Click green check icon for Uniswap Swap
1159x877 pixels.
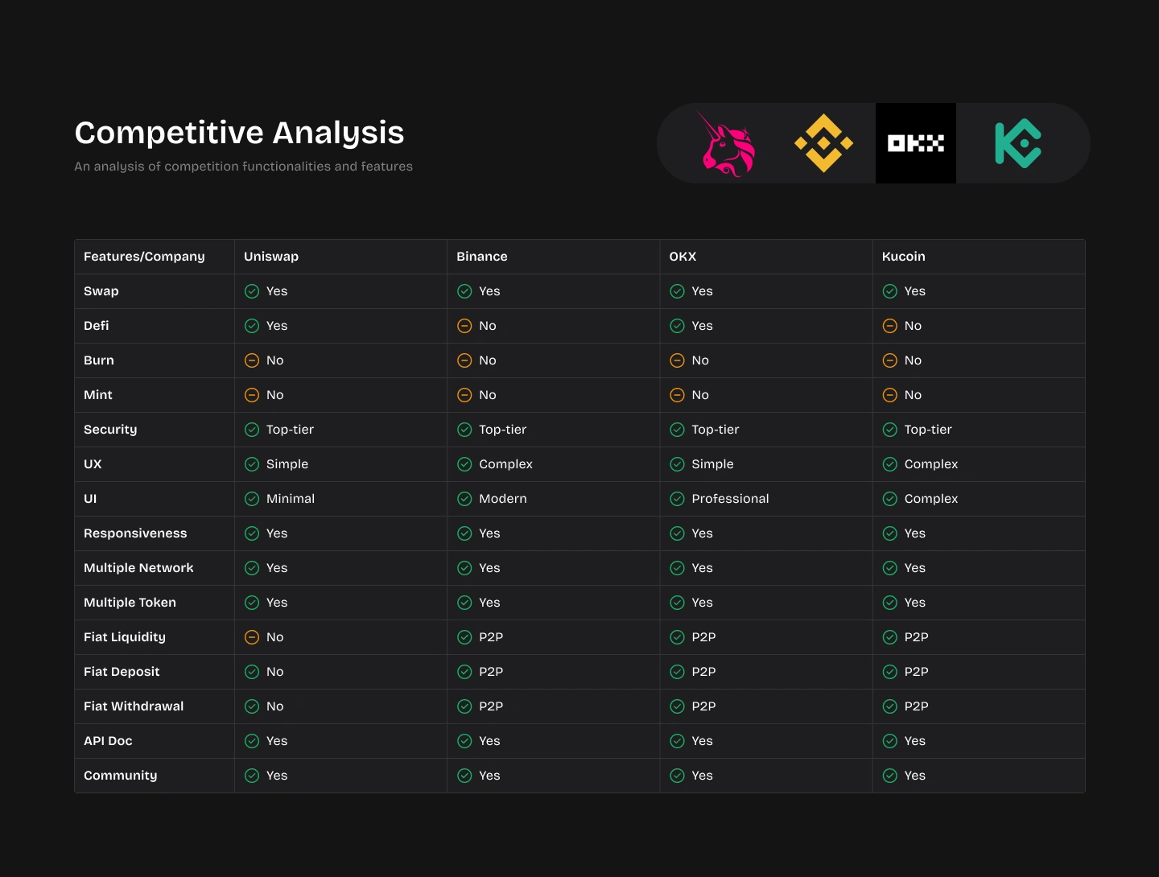pos(252,291)
